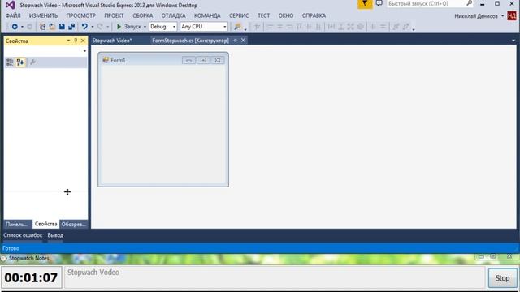The image size is (520, 292).
Task: Click Stop in Stopwatch Notes window
Action: click(502, 278)
